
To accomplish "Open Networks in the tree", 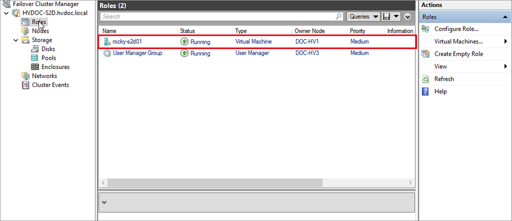I will (x=44, y=76).
